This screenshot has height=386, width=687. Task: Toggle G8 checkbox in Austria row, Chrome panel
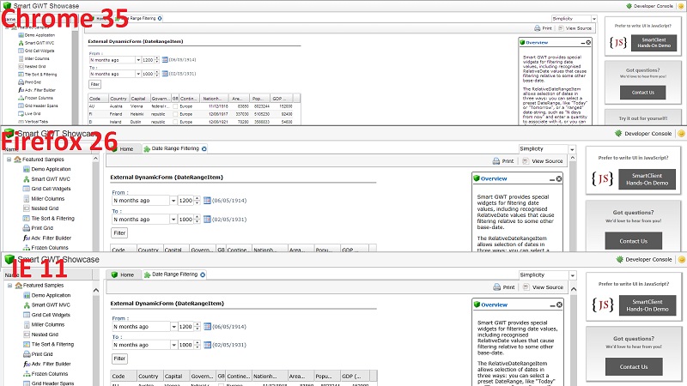point(176,106)
